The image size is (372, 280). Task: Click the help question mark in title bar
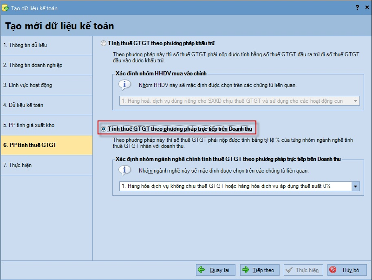(x=357, y=7)
